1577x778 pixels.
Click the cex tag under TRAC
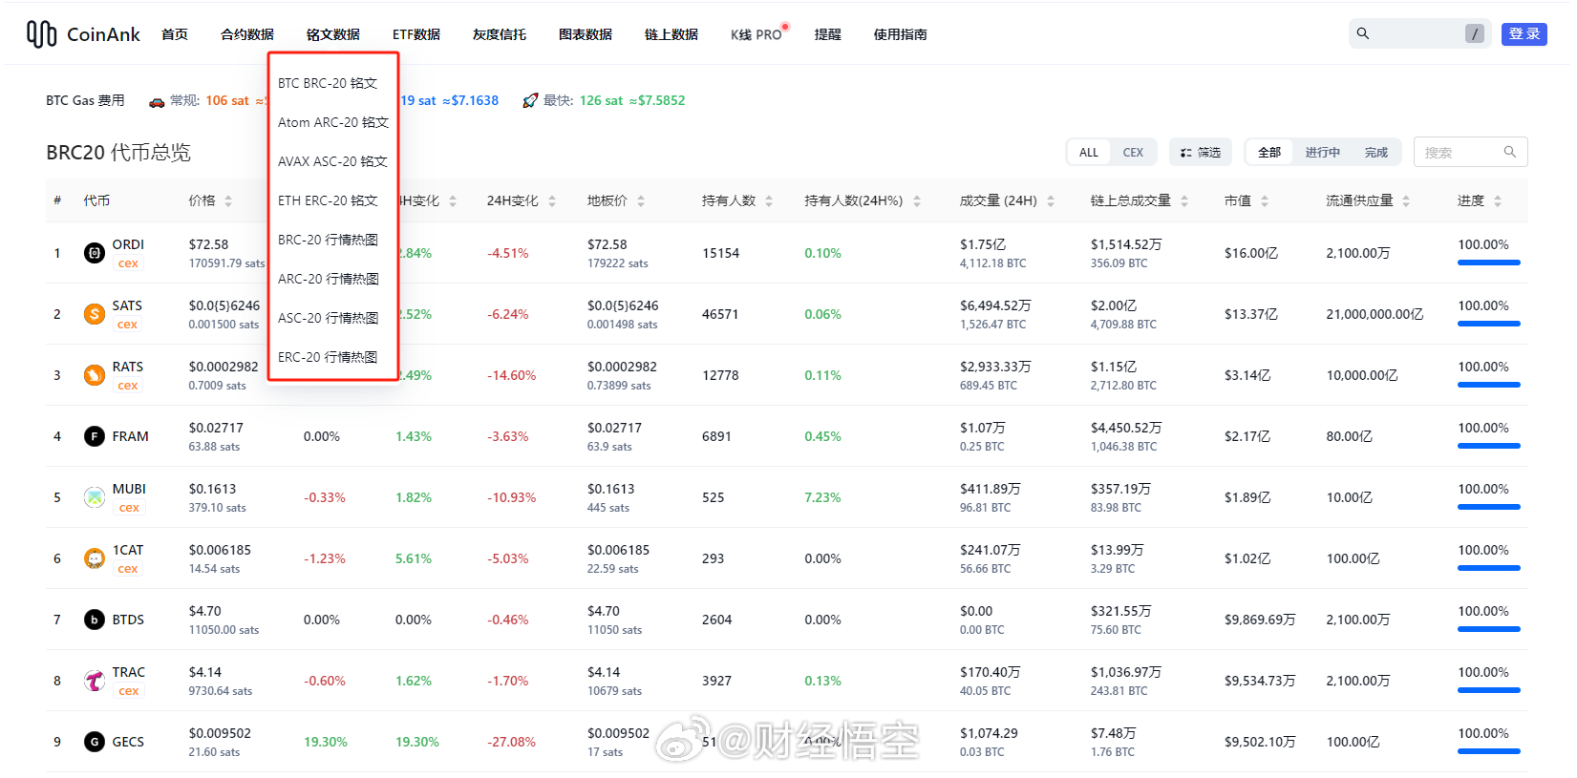[129, 691]
